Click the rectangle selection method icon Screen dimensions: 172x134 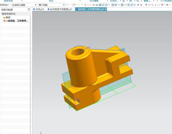pos(88,5)
